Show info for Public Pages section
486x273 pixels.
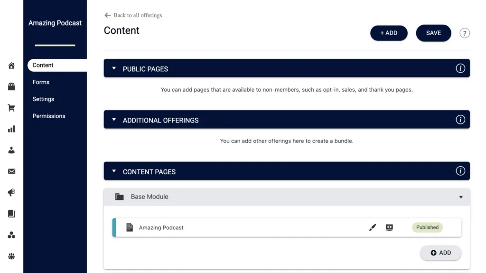coord(460,68)
